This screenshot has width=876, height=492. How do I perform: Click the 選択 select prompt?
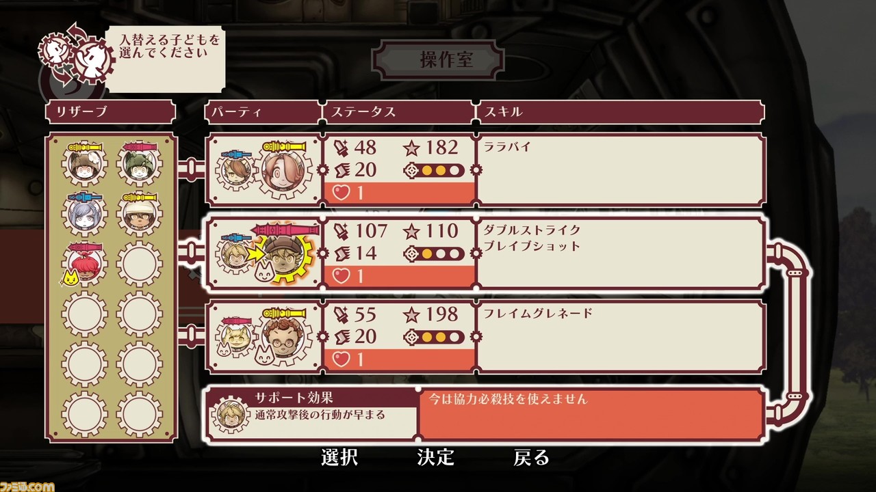coord(339,457)
